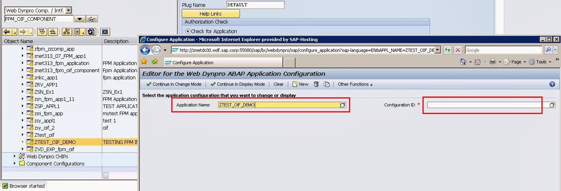Viewport: 561px width, 191px height.
Task: Click the printer icon in the IE command bar
Action: pyautogui.click(x=493, y=62)
